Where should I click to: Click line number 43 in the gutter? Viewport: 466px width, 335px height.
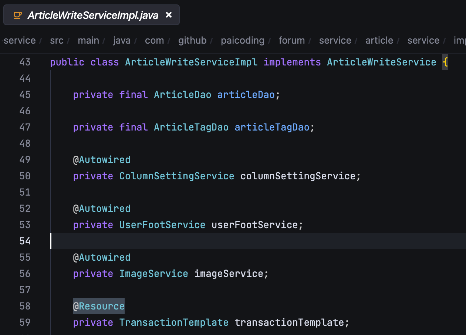(x=25, y=62)
